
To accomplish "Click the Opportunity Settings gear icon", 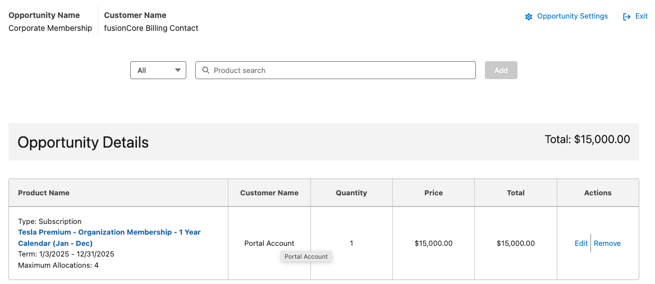I will [x=528, y=17].
